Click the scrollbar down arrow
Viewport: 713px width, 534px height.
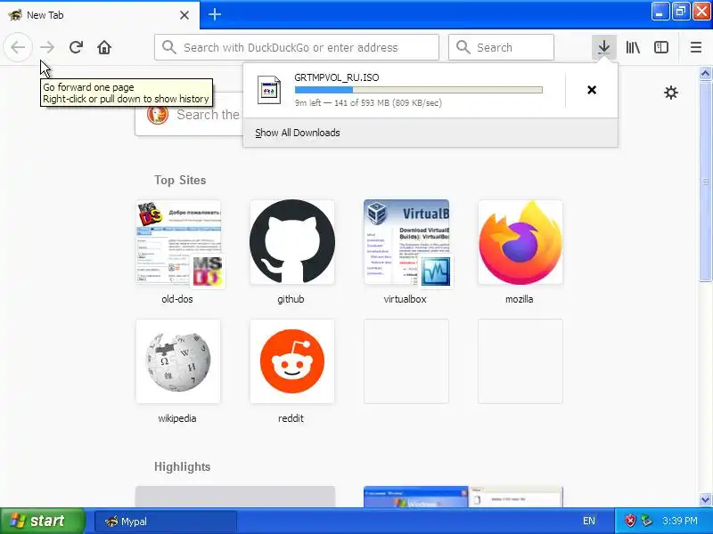[705, 499]
